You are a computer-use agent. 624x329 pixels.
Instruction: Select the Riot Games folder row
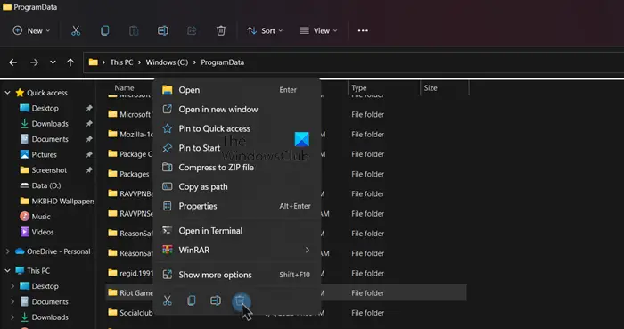tap(286, 292)
